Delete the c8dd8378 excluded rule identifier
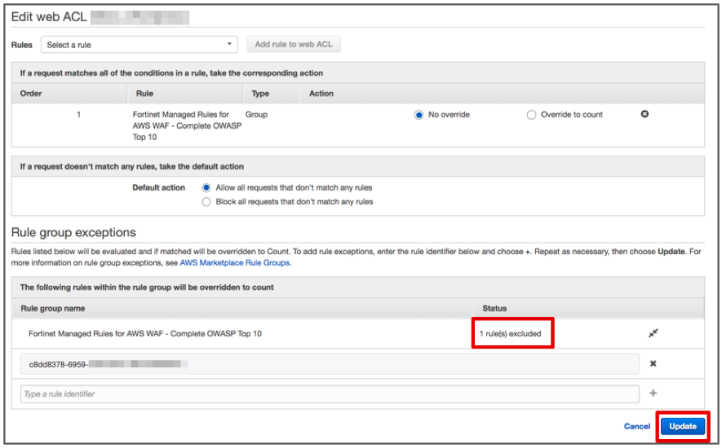The width and height of the screenshot is (722, 448). [653, 364]
